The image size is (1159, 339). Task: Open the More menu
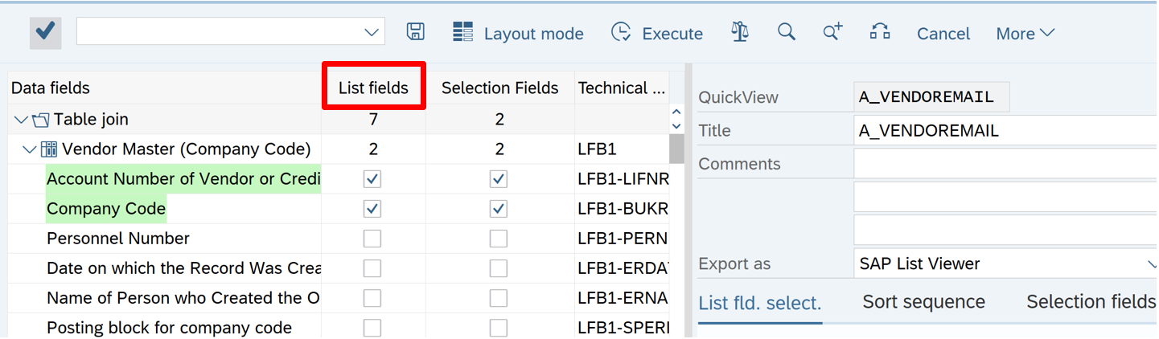point(1025,34)
